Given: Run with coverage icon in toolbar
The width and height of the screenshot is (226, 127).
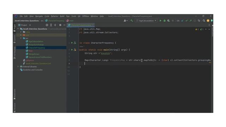Looking at the screenshot, I should pyautogui.click(x=168, y=21).
